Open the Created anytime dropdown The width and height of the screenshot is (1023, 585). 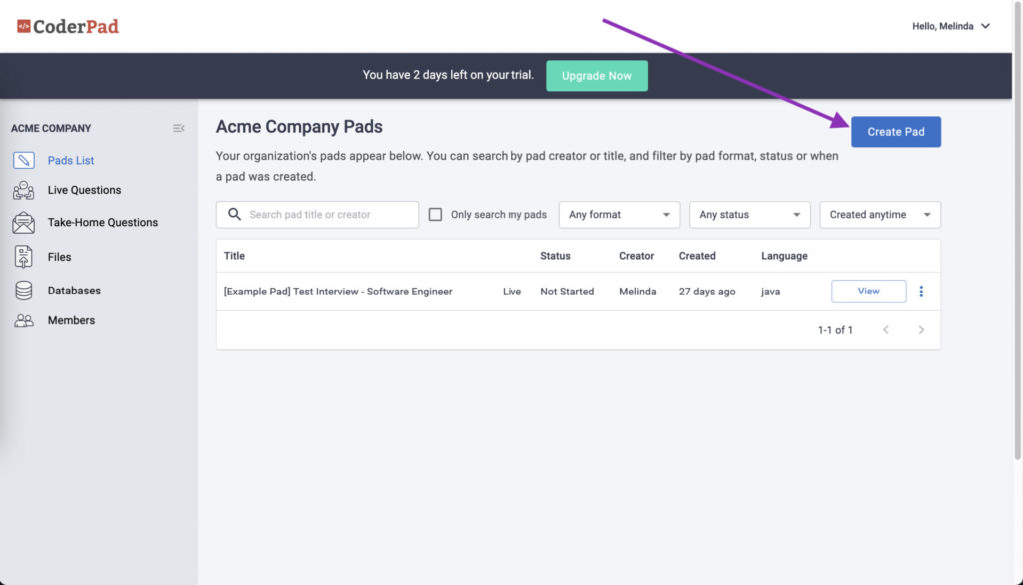pos(879,214)
